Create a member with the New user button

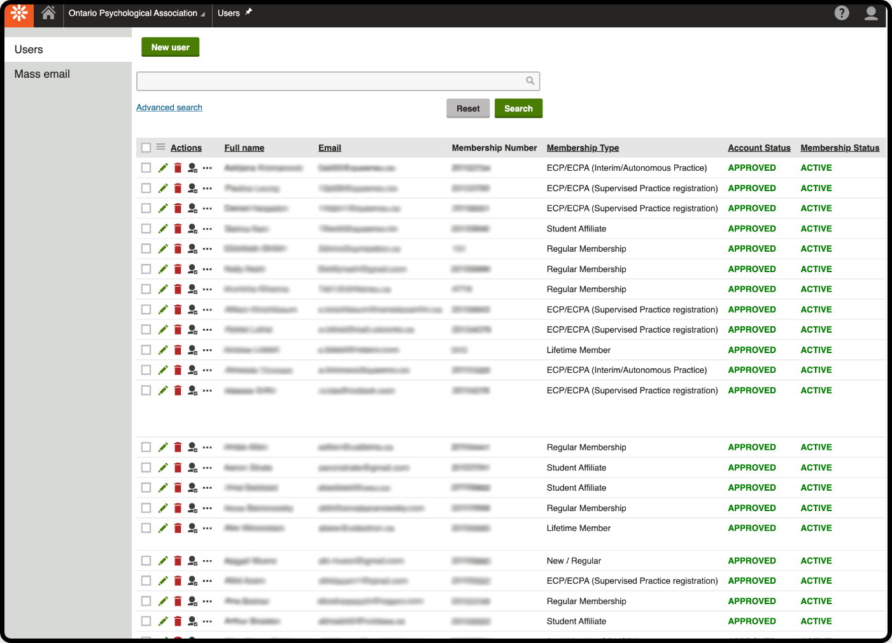coord(170,47)
